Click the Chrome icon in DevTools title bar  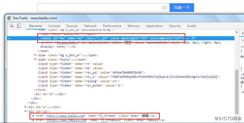[9, 18]
